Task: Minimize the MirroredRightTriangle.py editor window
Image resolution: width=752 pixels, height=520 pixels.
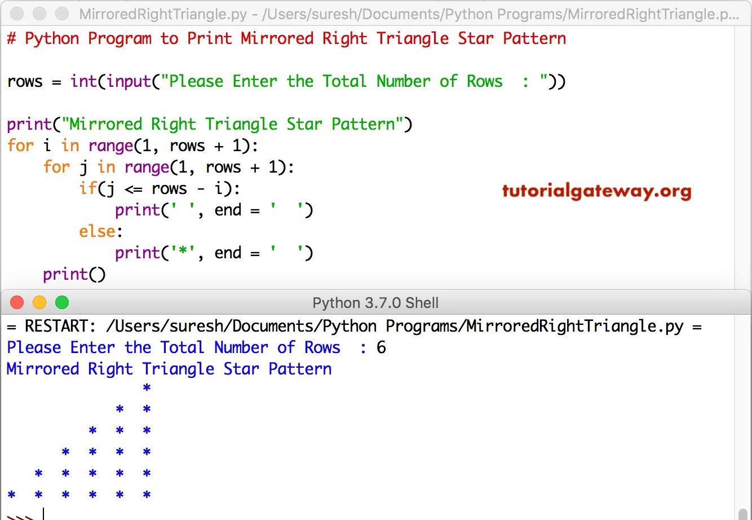Action: pos(39,14)
